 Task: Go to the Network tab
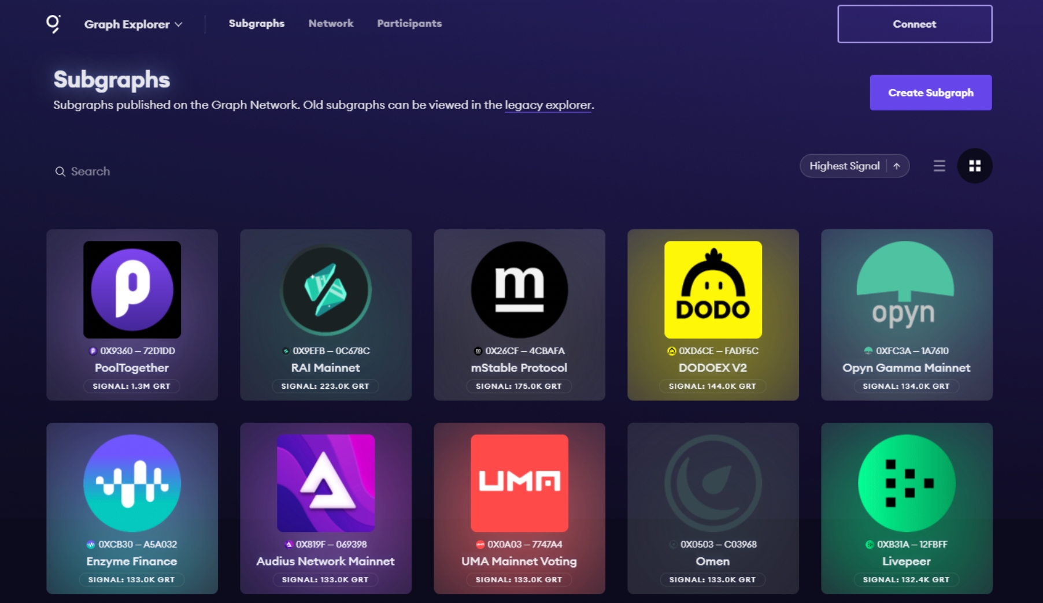[331, 24]
